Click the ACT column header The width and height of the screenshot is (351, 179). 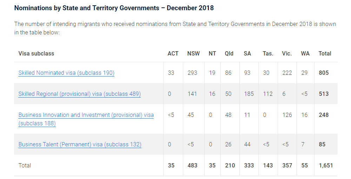(173, 54)
